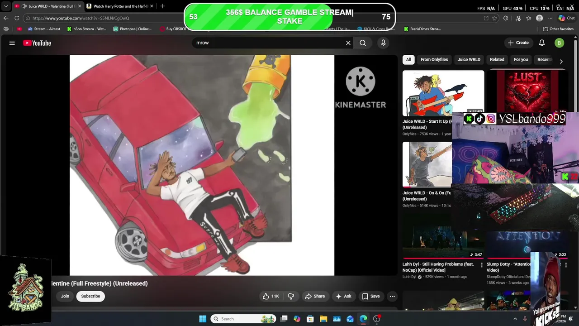Open Juice WRLD On & On thumbnail

point(427,164)
